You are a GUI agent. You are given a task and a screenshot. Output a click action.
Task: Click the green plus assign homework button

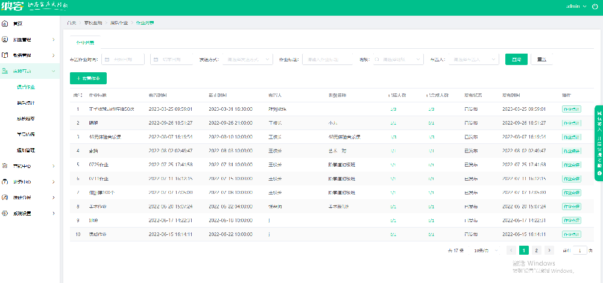(88, 78)
